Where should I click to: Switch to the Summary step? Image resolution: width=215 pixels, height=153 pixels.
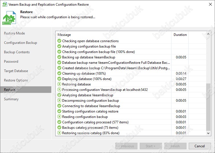click(11, 99)
